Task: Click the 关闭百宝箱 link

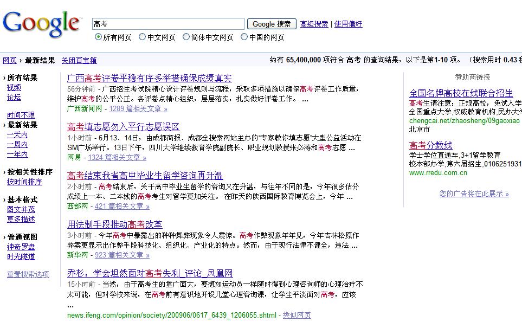Action: click(x=79, y=60)
